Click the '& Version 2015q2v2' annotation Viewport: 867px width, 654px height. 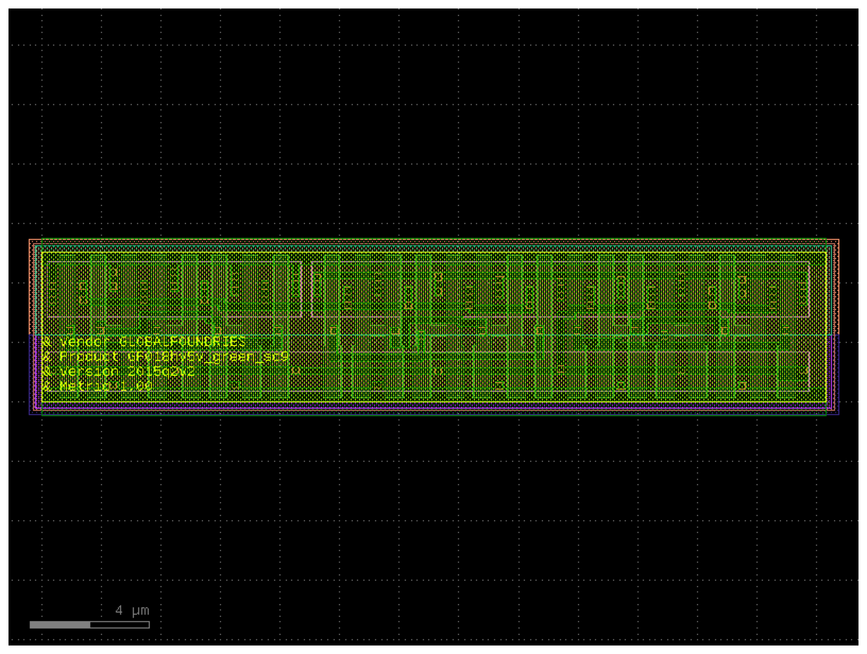click(118, 371)
